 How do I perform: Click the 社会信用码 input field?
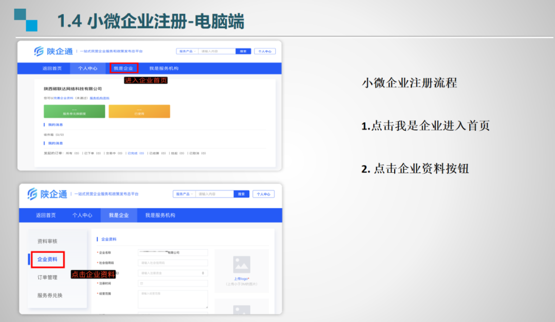coord(173,263)
